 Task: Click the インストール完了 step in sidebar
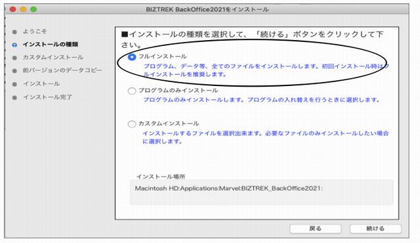(x=47, y=97)
